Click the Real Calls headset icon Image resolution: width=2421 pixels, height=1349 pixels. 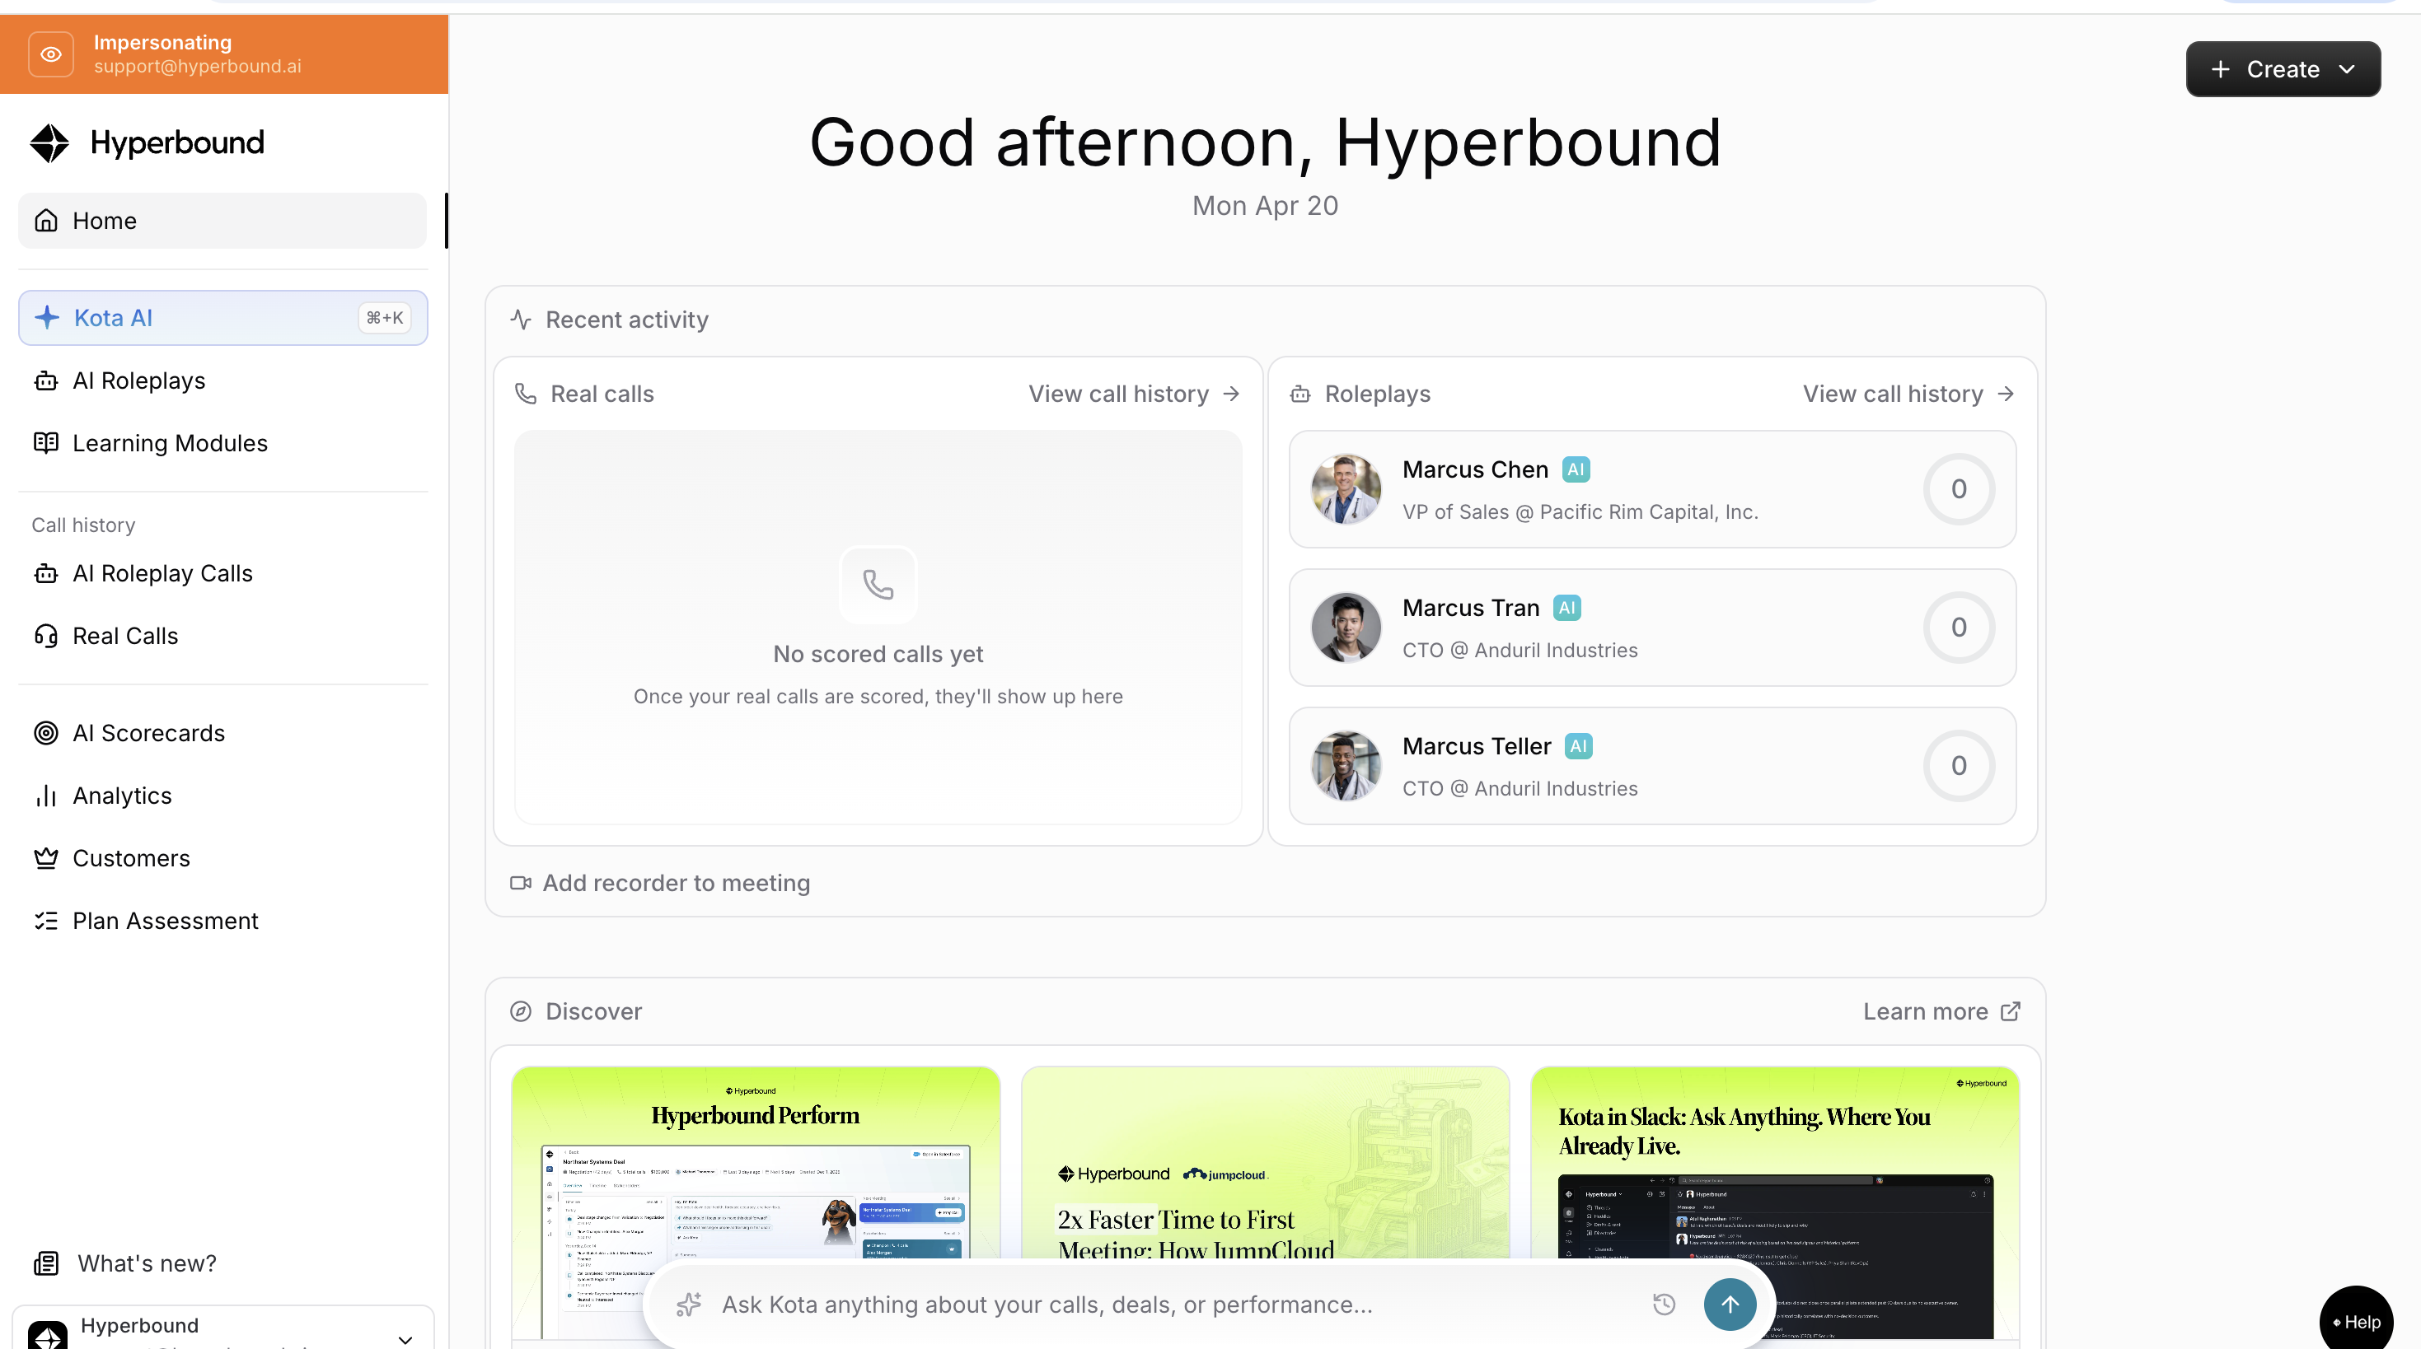pyautogui.click(x=46, y=636)
